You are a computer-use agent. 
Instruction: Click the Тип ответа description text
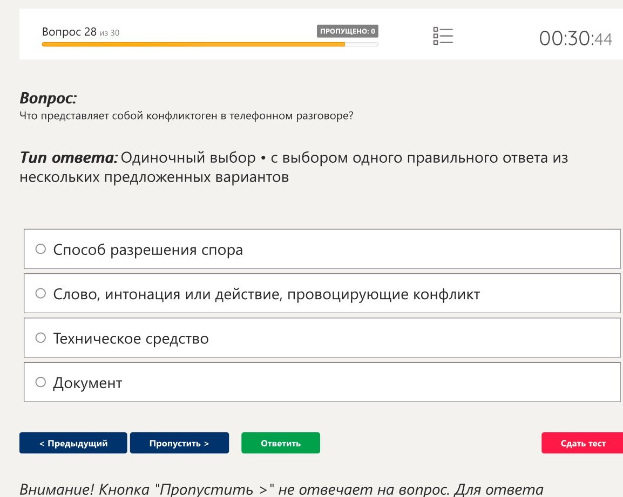pyautogui.click(x=294, y=167)
